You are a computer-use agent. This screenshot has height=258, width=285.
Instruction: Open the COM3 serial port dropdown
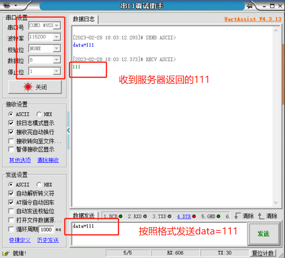click(57, 25)
